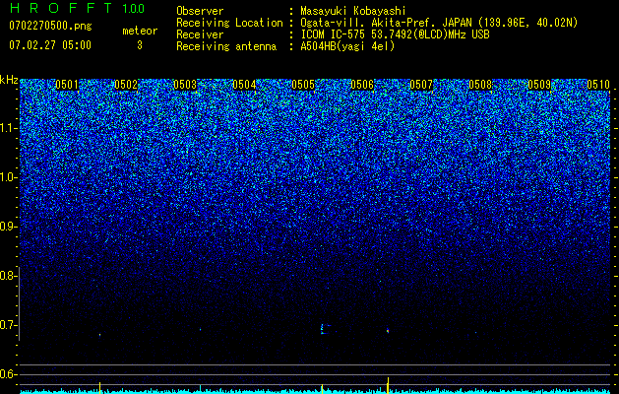619x394 pixels.
Task: Click the HROFFT 1.0.0 title text
Action: [x=77, y=8]
